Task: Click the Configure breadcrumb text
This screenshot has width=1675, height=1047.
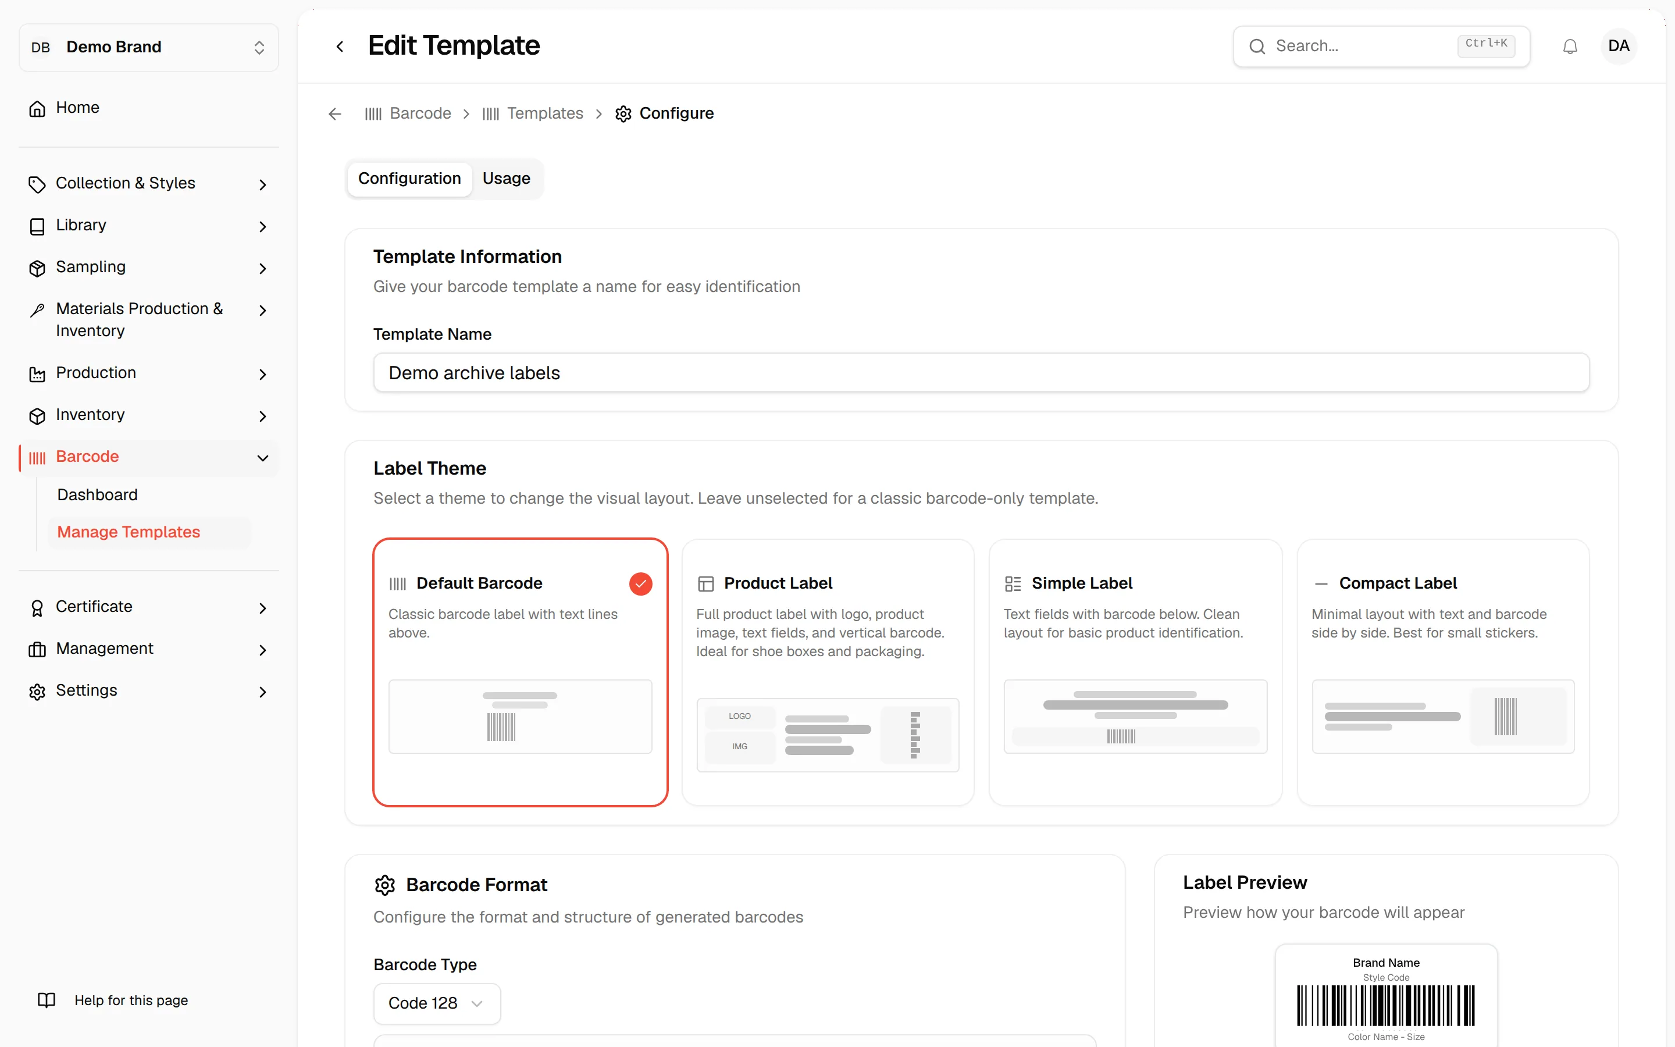Action: click(x=676, y=113)
